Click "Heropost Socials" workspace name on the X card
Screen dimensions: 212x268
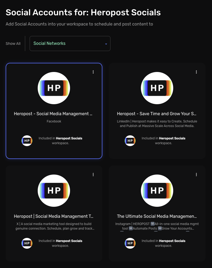[69, 241]
